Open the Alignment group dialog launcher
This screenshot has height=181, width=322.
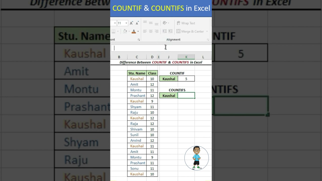tap(208, 40)
